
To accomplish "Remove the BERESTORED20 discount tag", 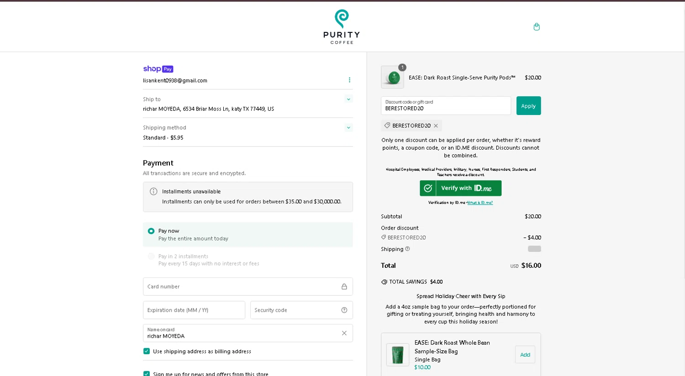I will coord(436,126).
